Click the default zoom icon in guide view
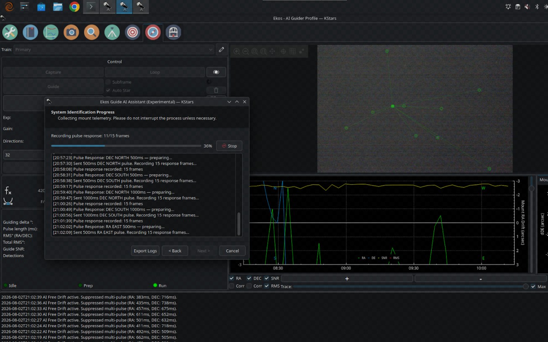The width and height of the screenshot is (548, 342). (x=254, y=51)
